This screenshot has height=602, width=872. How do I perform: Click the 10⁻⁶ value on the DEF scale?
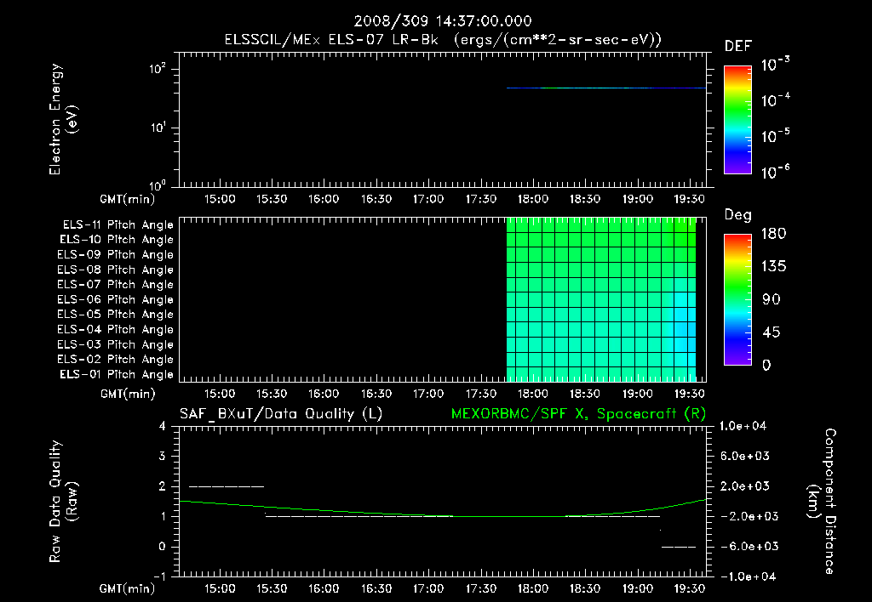775,172
